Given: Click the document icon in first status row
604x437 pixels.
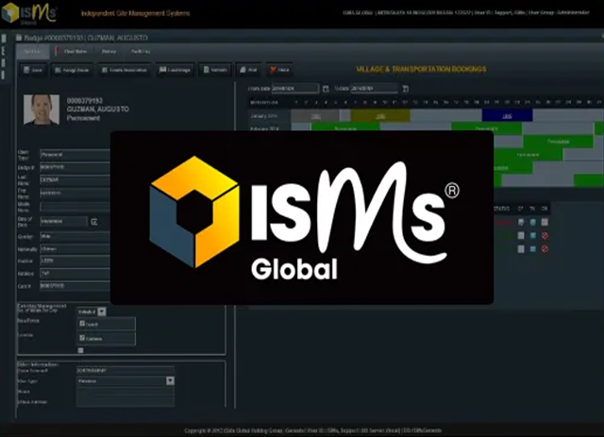Looking at the screenshot, I should coord(521,223).
